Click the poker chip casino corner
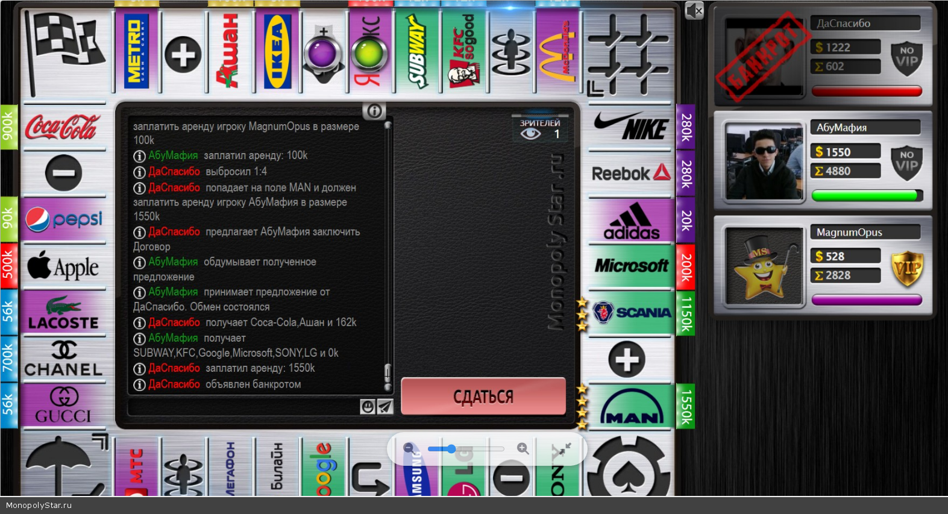Image resolution: width=948 pixels, height=514 pixels. [x=630, y=467]
